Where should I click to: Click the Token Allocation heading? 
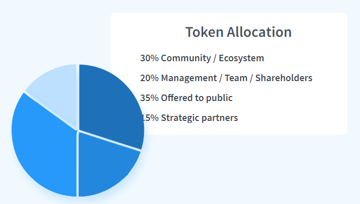(239, 32)
